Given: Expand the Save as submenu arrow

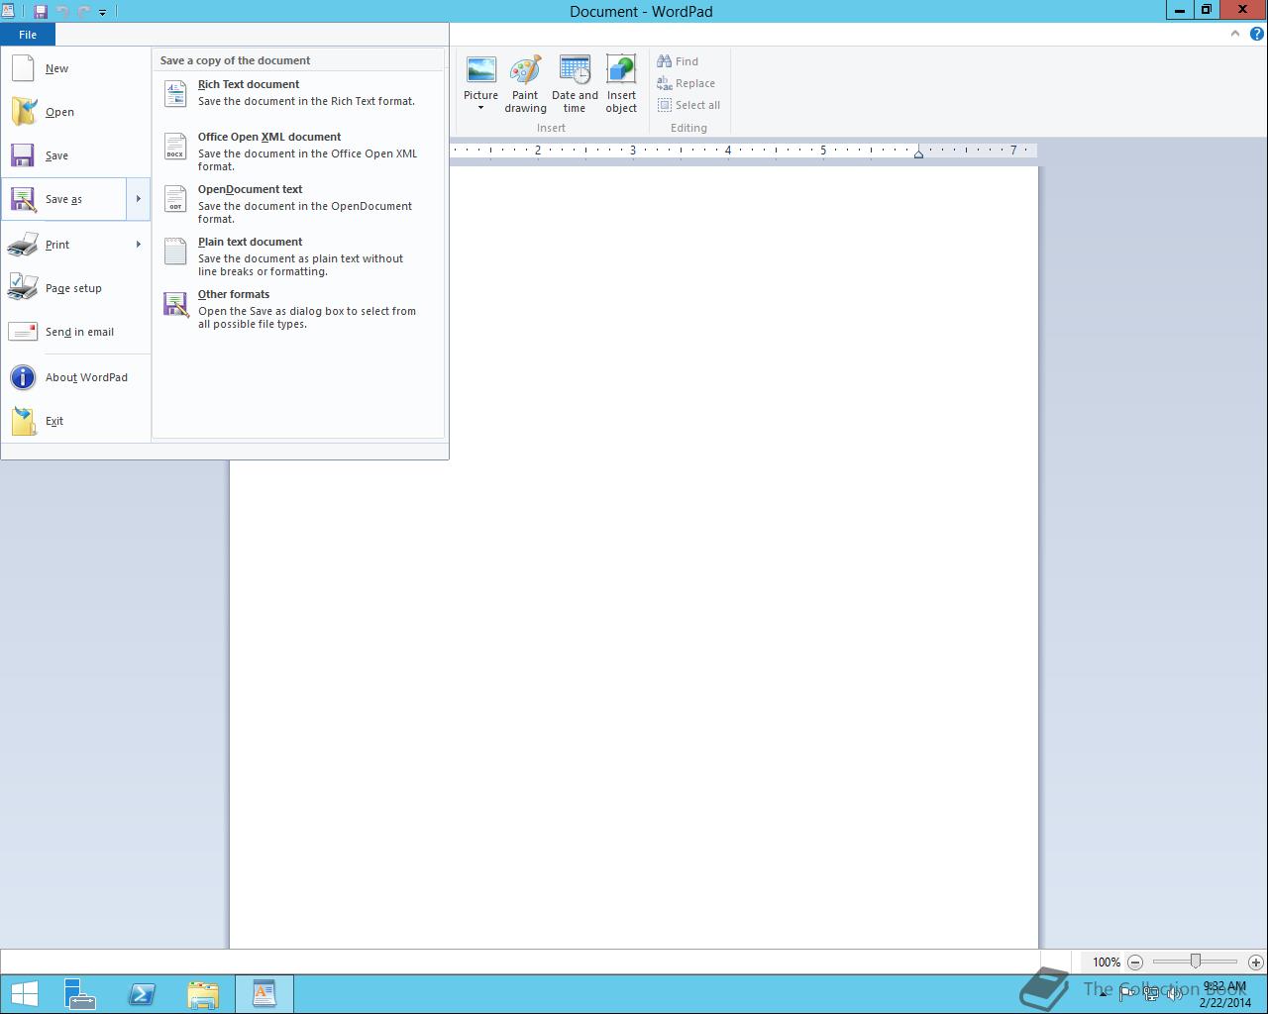Looking at the screenshot, I should tap(139, 199).
